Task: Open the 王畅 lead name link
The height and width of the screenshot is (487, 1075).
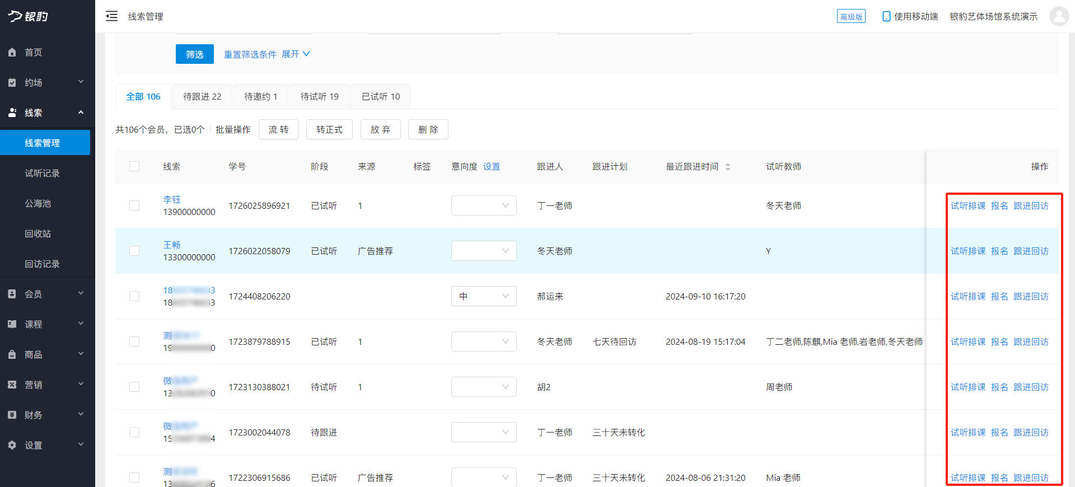Action: pyautogui.click(x=172, y=245)
